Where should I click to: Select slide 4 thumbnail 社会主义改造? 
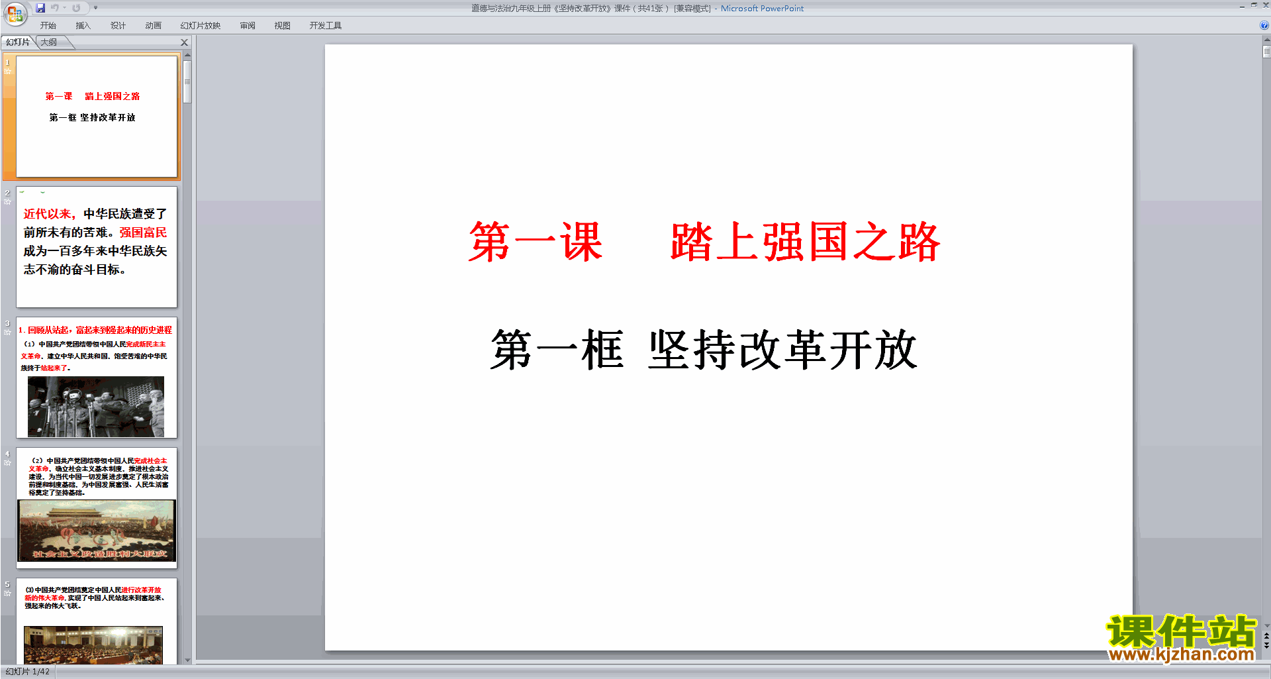97,508
